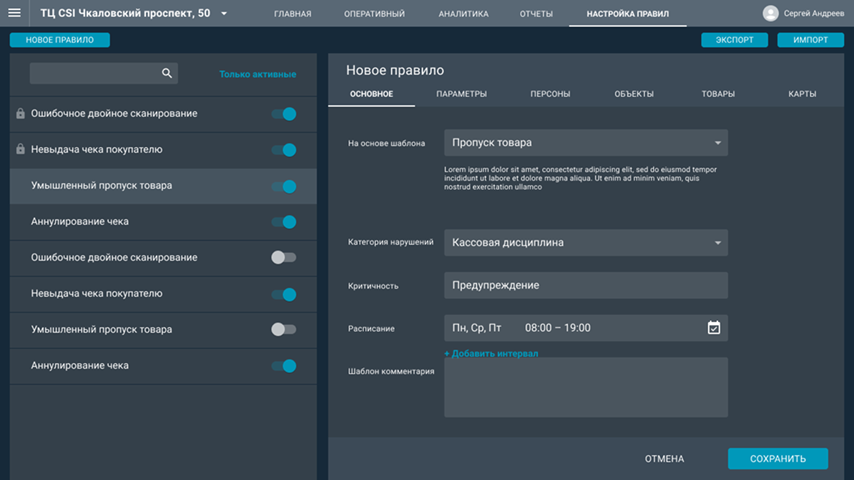854x480 pixels.
Task: Open the schedule calendar icon
Action: pos(713,328)
